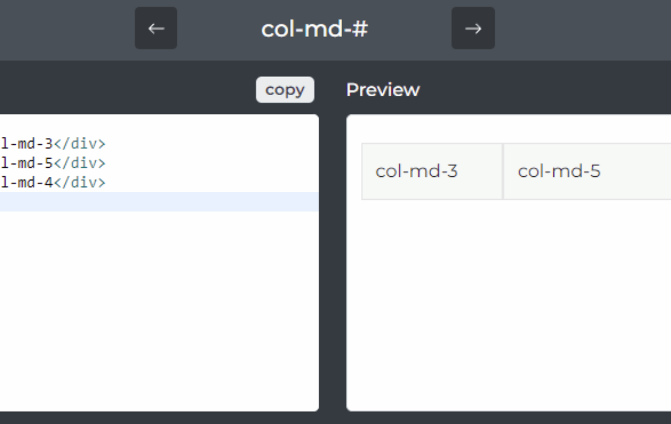Image resolution: width=671 pixels, height=424 pixels.
Task: Click the left arrow navigation icon
Action: tap(156, 27)
